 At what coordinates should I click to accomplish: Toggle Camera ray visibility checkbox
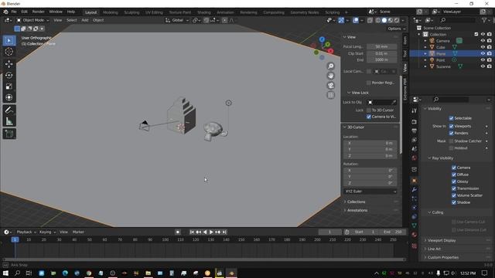(x=454, y=168)
